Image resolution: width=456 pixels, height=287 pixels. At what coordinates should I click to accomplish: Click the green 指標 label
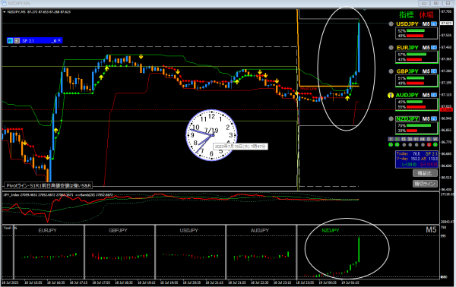pos(407,15)
